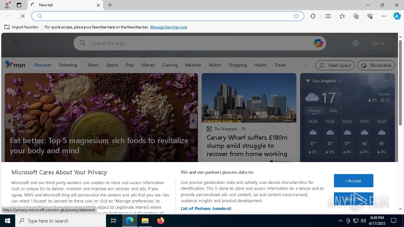Select the 18:00 hourly forecast
Screen dimensions: 404x227
point(382,137)
